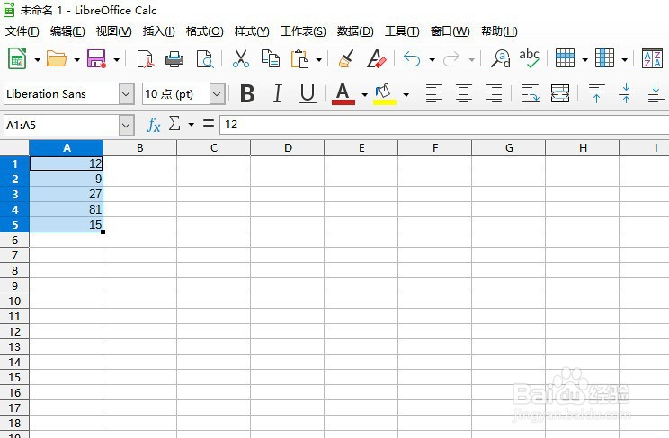
Task: Expand the open recent files dropdown
Action: [76, 59]
